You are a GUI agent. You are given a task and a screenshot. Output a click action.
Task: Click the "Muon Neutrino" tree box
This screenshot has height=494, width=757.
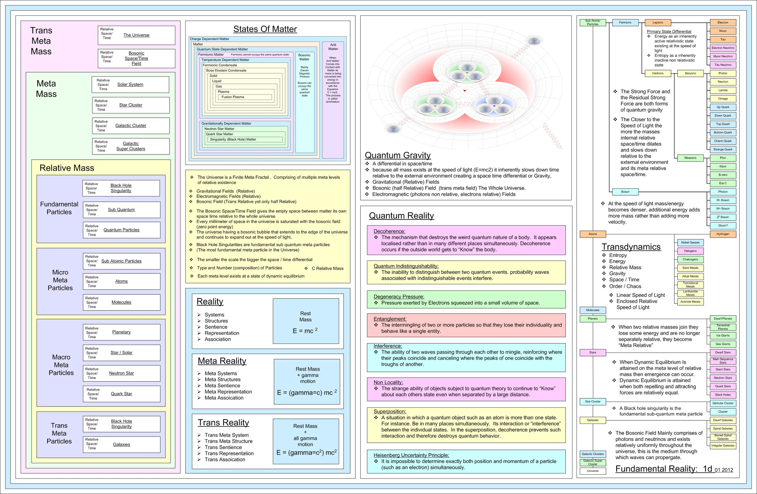(x=723, y=56)
